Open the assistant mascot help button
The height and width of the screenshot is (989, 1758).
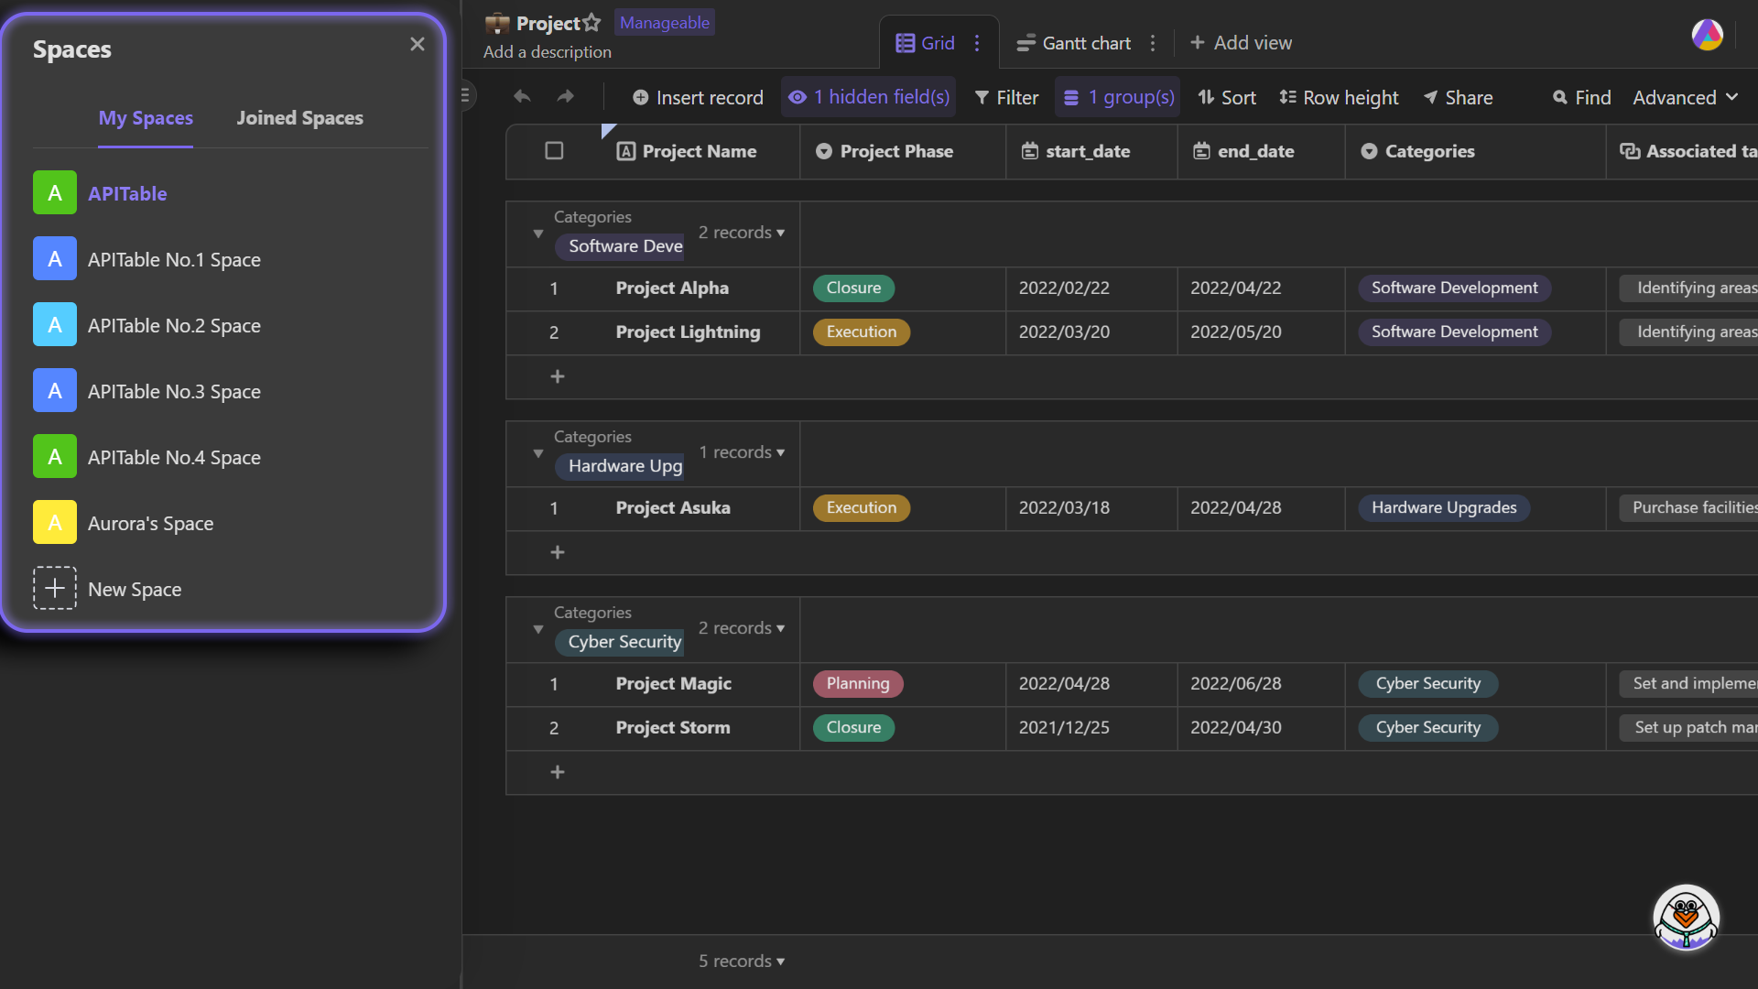click(x=1686, y=918)
